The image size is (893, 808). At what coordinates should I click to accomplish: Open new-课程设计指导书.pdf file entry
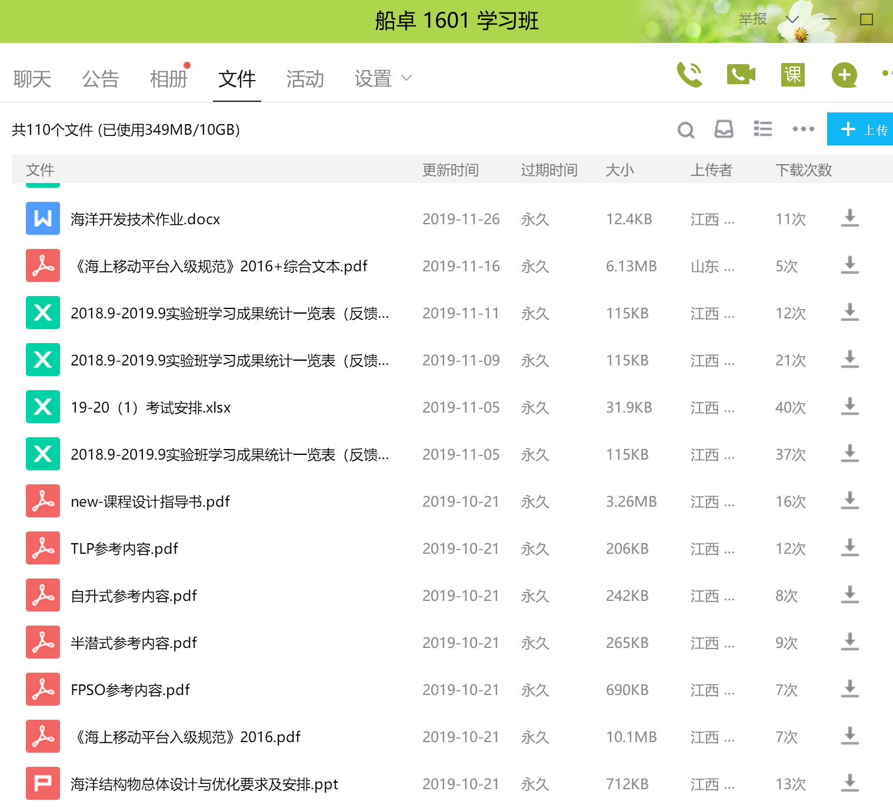150,501
